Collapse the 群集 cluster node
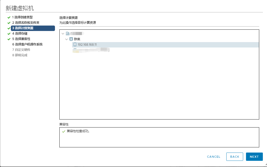 66,39
